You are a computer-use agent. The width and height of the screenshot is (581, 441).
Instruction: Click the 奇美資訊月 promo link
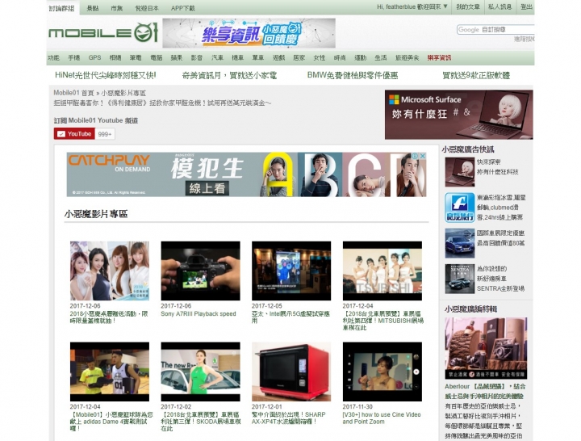[229, 75]
